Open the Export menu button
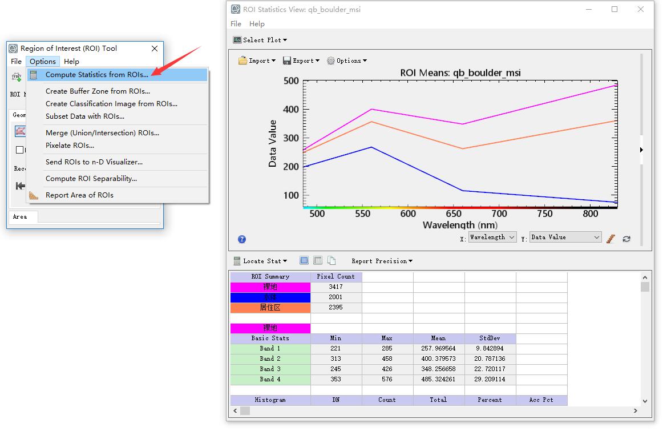This screenshot has height=431, width=663. click(301, 61)
